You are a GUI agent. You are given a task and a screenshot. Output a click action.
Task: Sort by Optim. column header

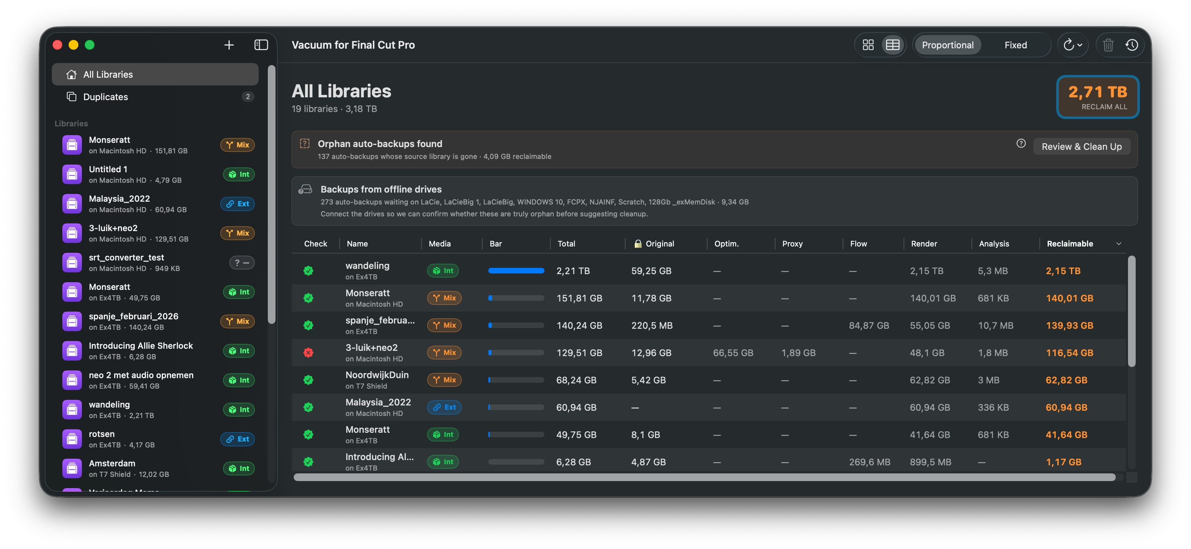point(726,244)
